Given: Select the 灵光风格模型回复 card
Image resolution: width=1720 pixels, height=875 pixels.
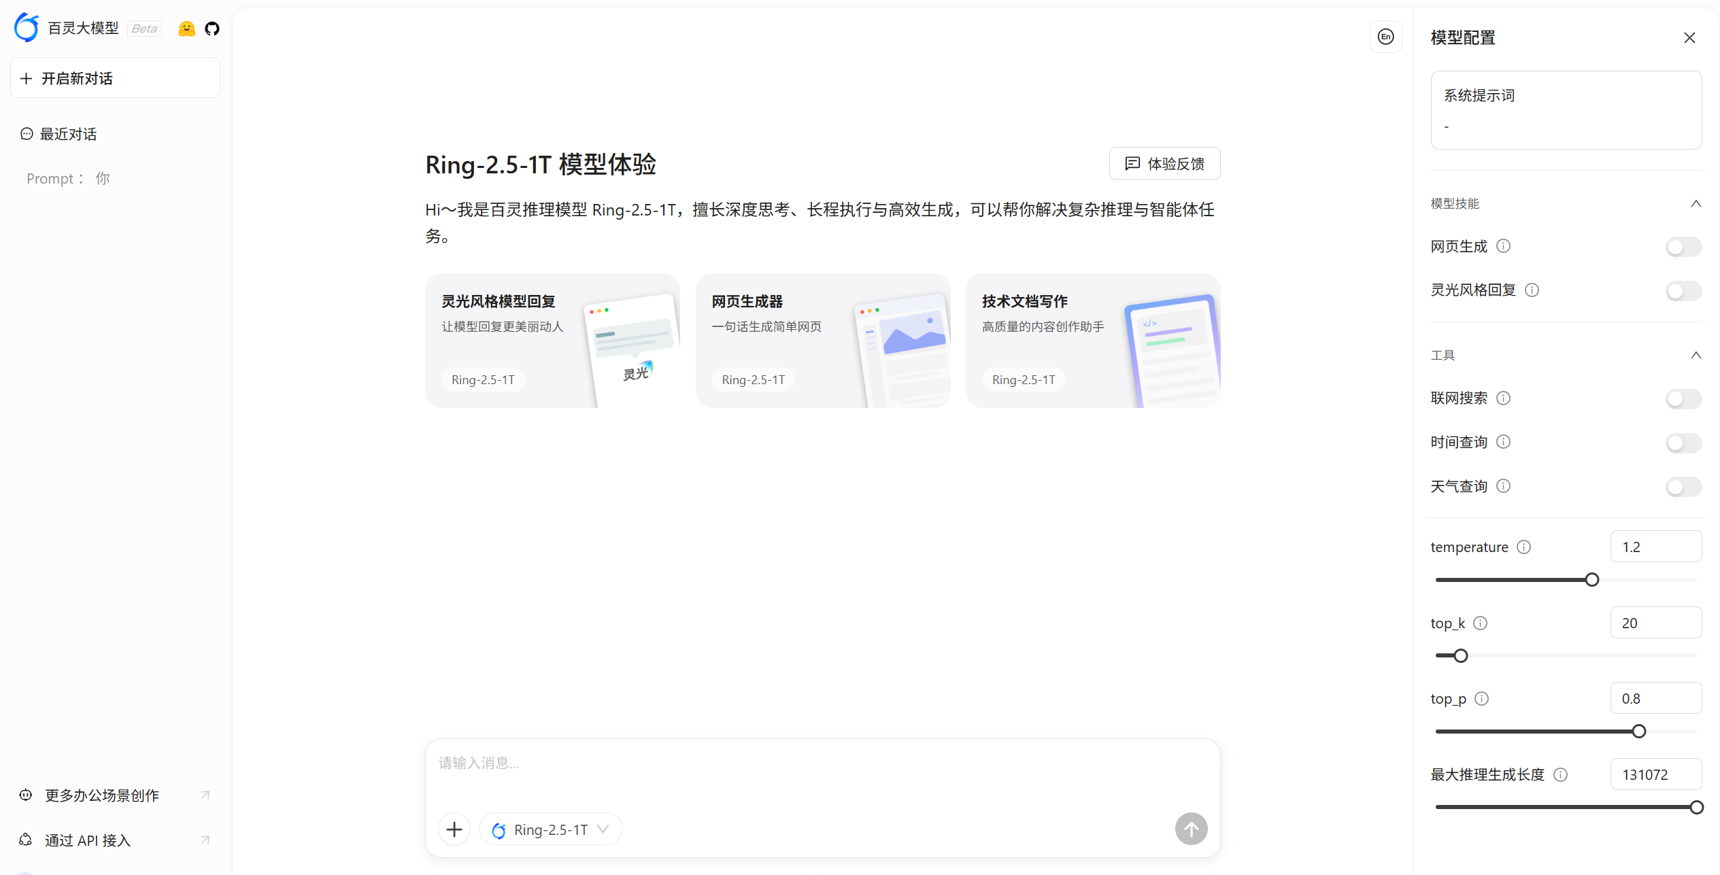Looking at the screenshot, I should click(x=552, y=341).
